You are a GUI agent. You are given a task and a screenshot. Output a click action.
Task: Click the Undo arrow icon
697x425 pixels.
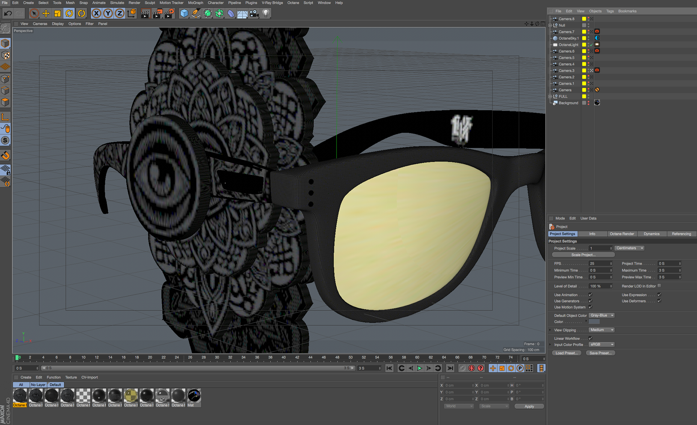pos(8,13)
